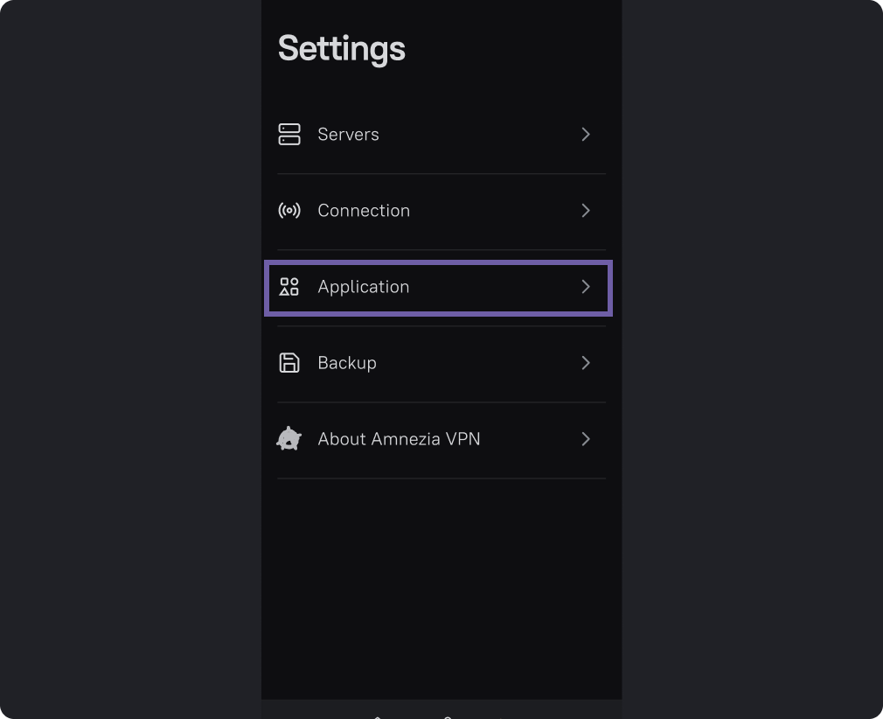This screenshot has width=883, height=719.
Task: Click the chevron beside Application
Action: [x=586, y=287]
